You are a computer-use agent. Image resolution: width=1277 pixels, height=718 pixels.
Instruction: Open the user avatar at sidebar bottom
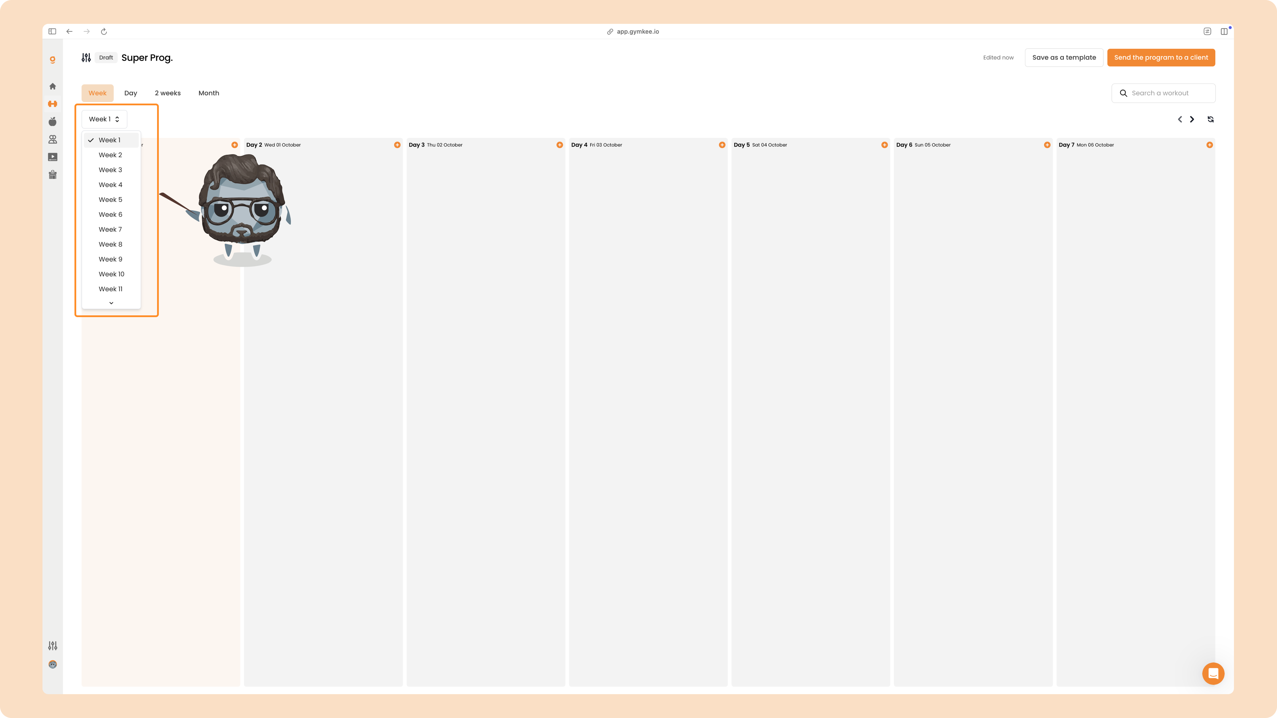click(53, 664)
